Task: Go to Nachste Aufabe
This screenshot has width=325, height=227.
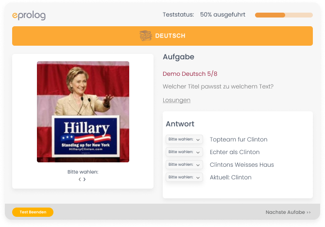Action: coord(288,212)
